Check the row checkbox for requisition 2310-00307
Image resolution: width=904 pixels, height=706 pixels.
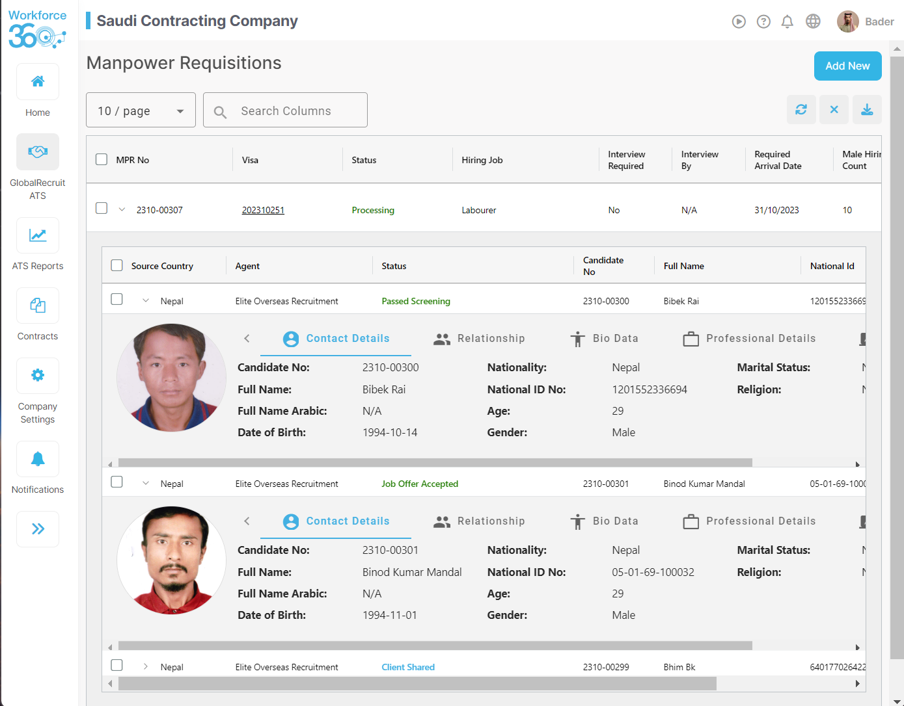coord(102,207)
